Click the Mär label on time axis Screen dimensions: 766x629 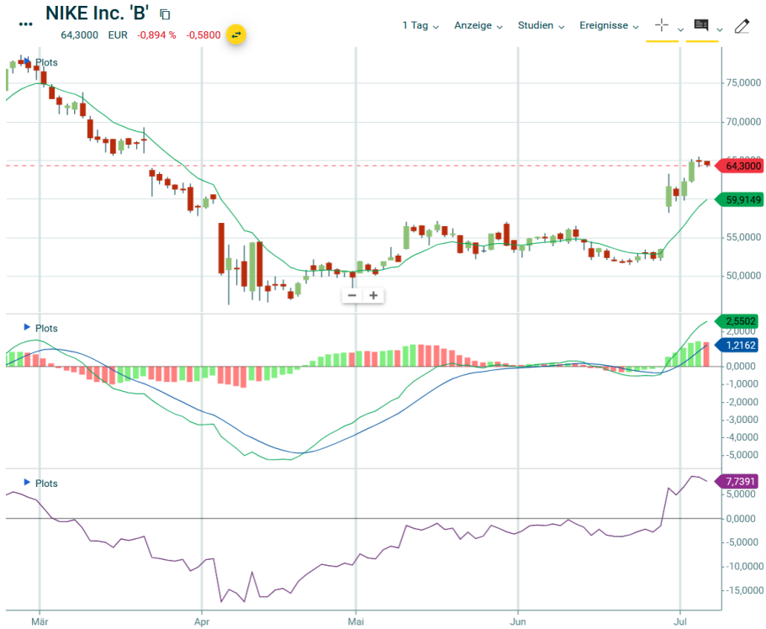[40, 621]
